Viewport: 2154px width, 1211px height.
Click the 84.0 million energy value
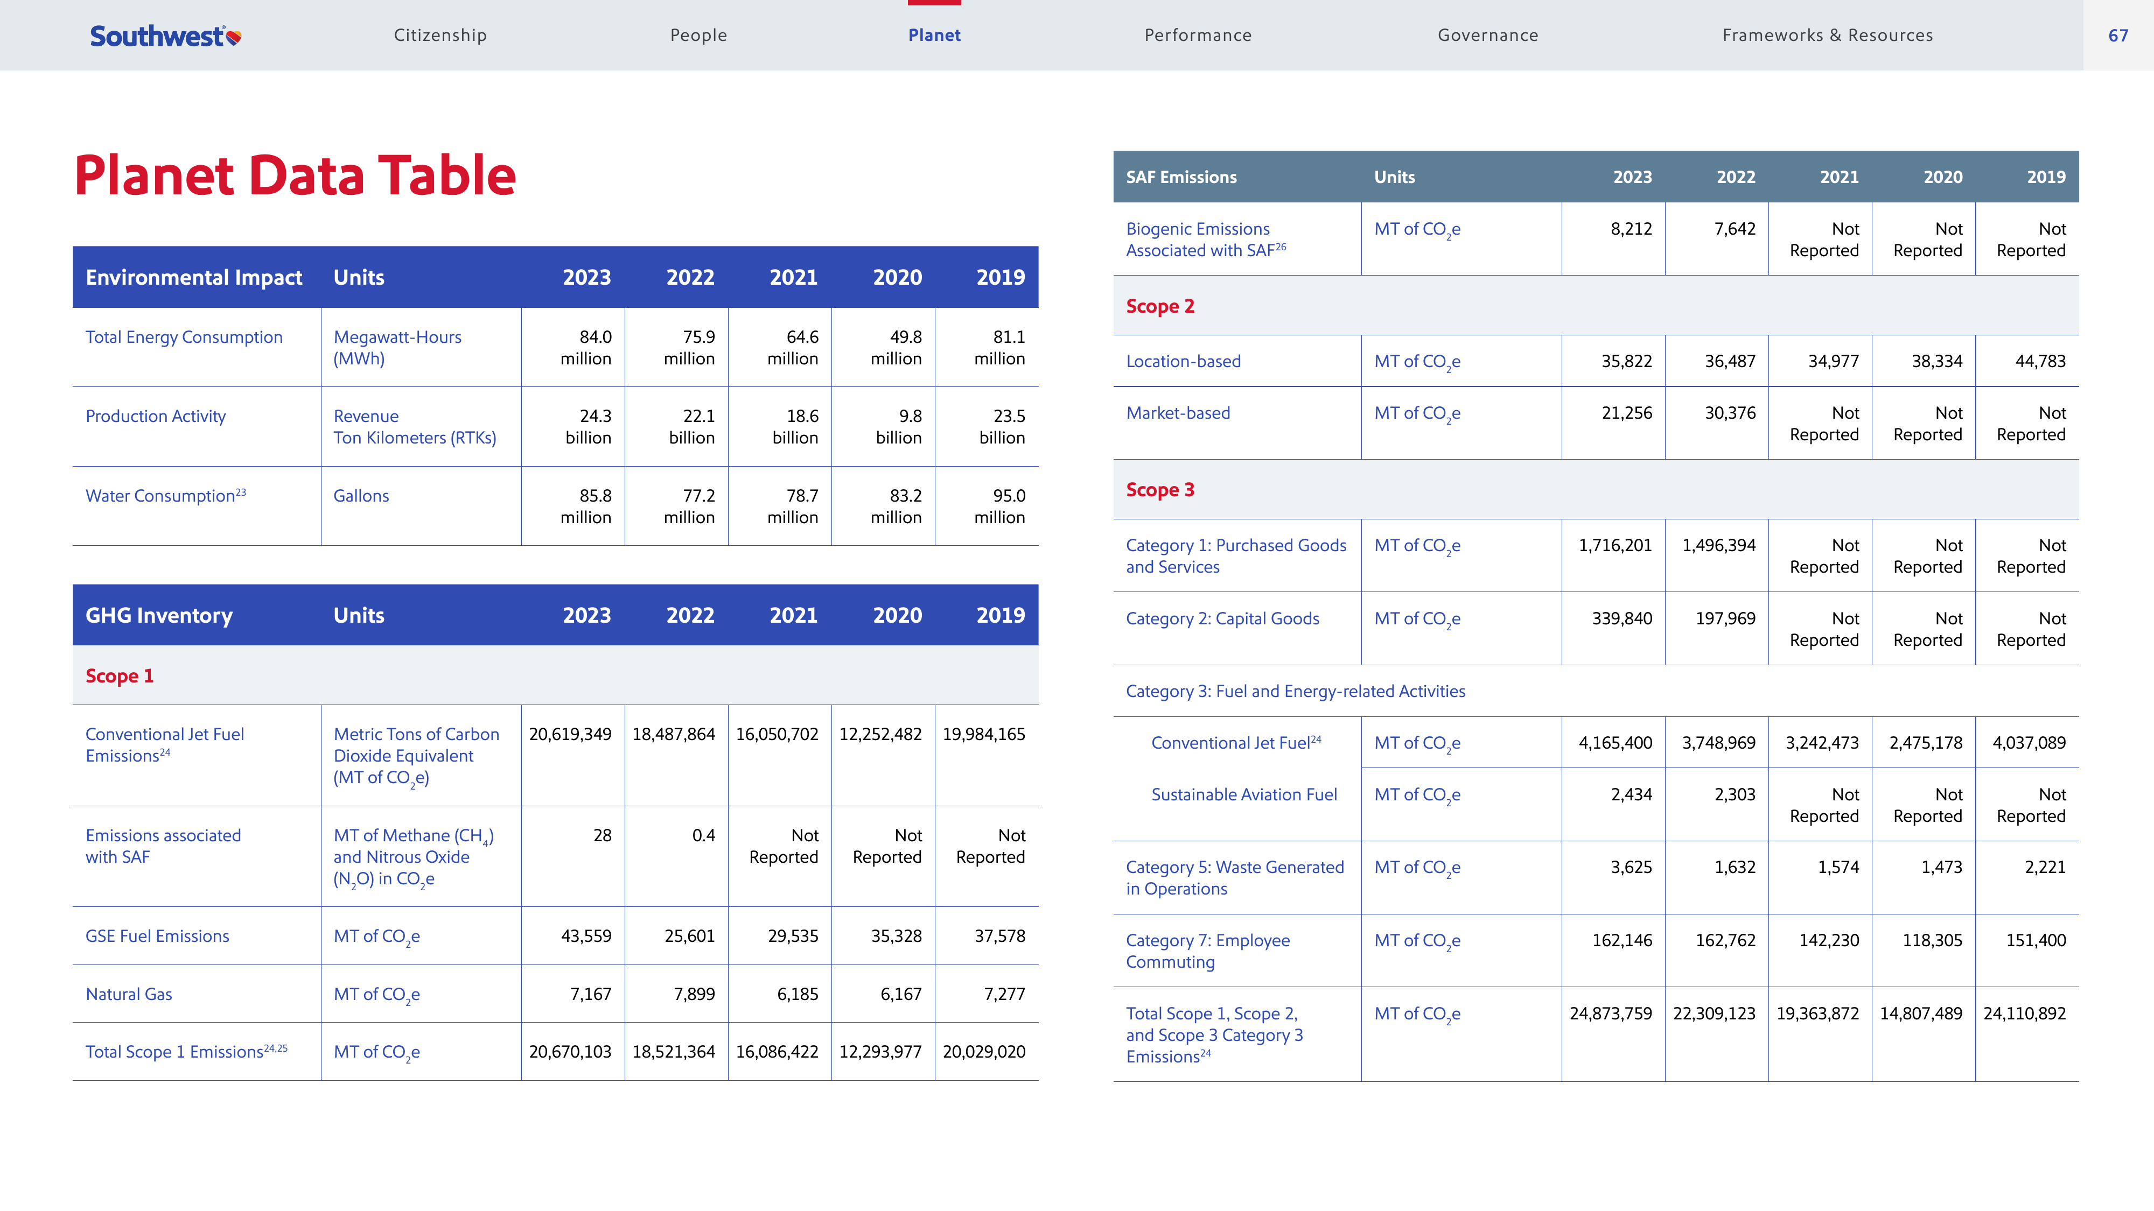pos(586,348)
